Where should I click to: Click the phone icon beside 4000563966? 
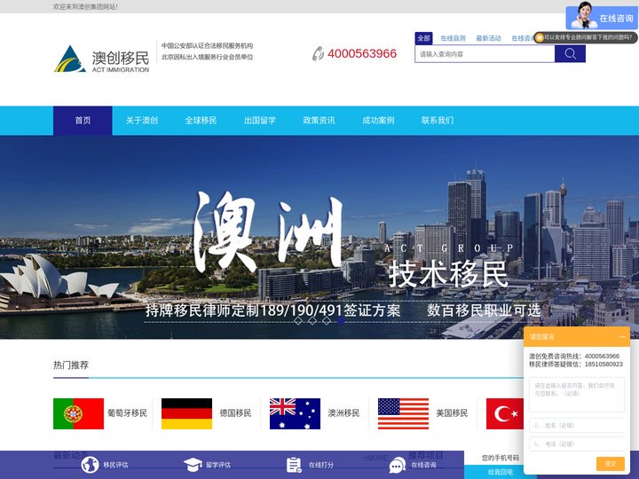tap(318, 53)
